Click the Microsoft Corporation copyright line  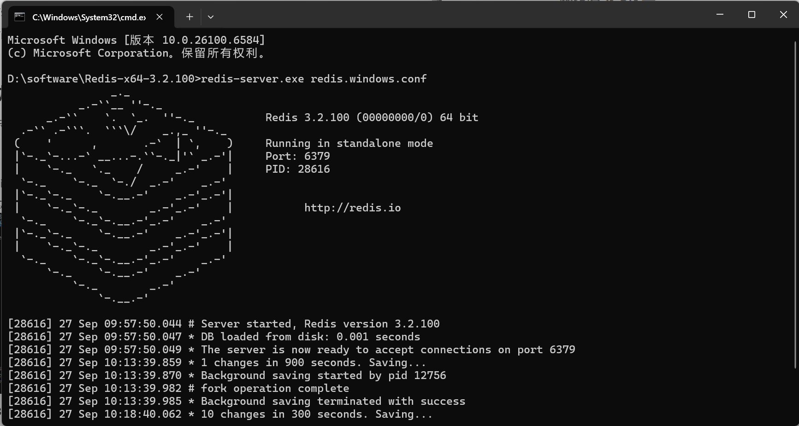[137, 53]
